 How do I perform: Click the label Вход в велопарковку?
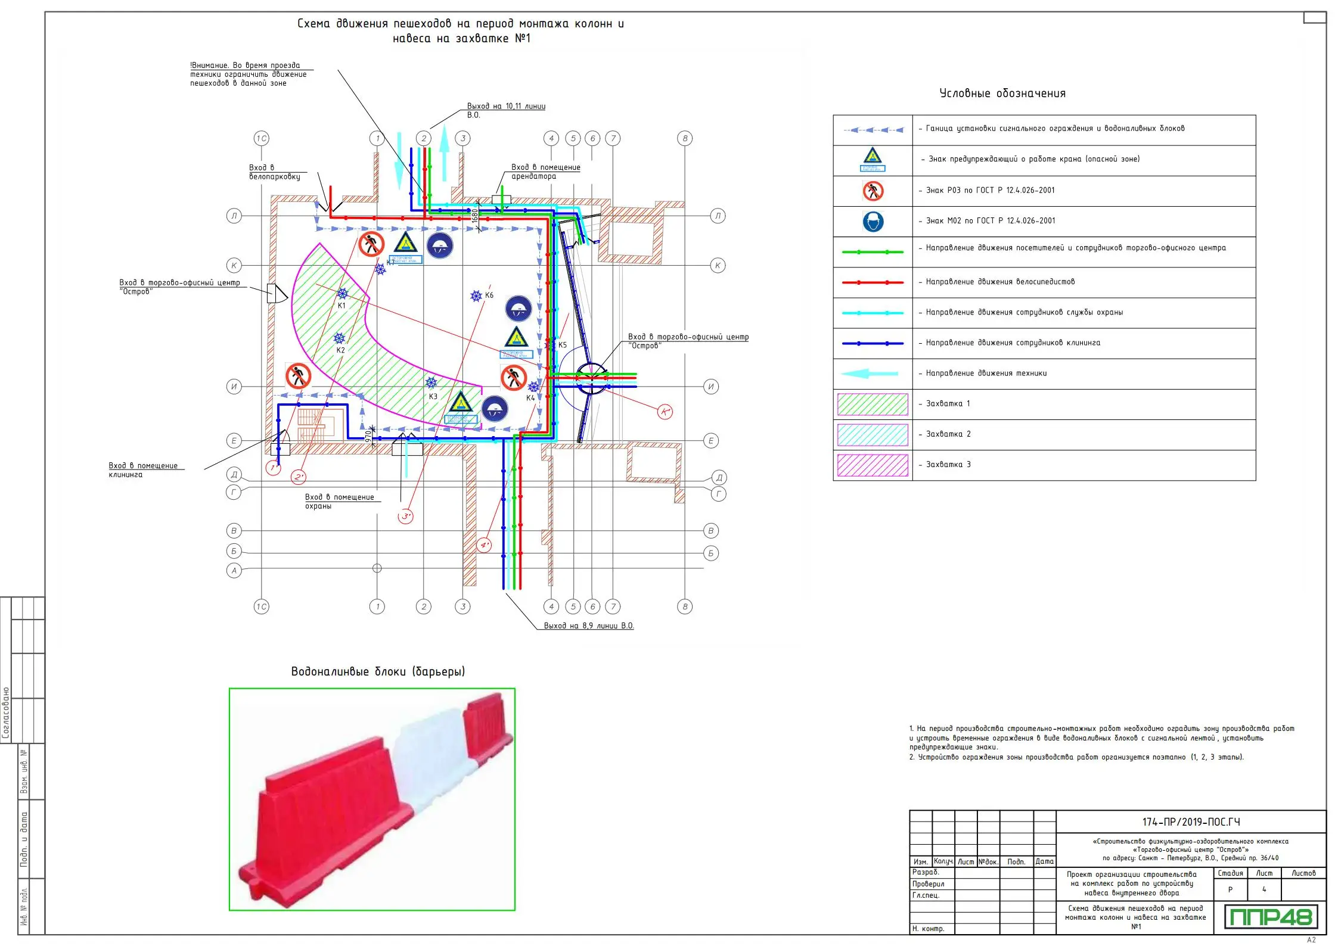275,172
